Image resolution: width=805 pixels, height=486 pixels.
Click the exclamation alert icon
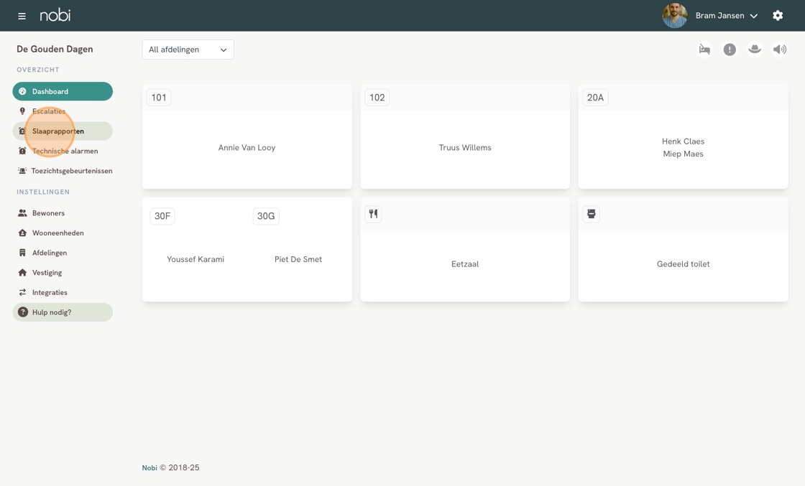point(730,50)
